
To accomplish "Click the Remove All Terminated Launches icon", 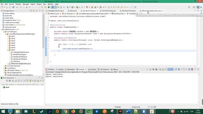I will coord(156,69).
